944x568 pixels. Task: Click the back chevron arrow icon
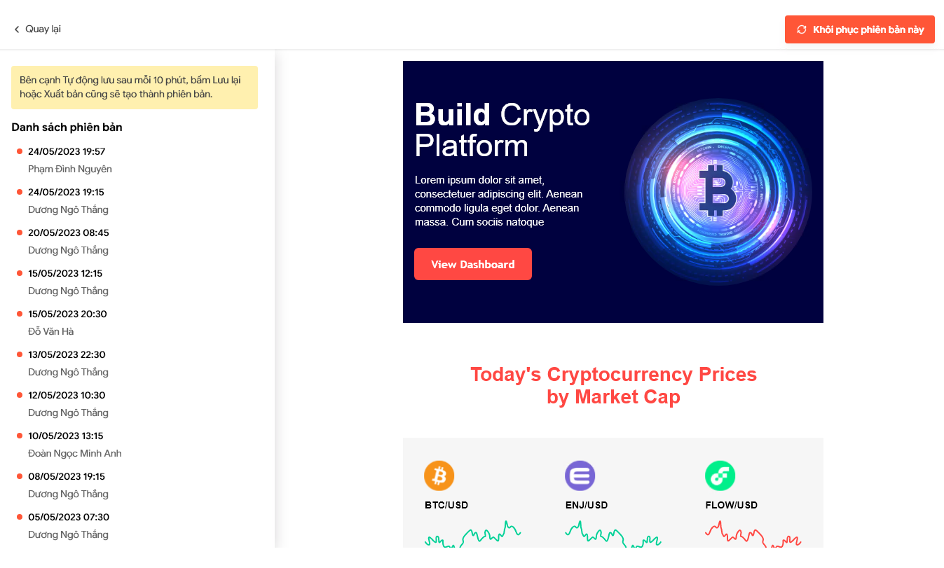click(17, 29)
